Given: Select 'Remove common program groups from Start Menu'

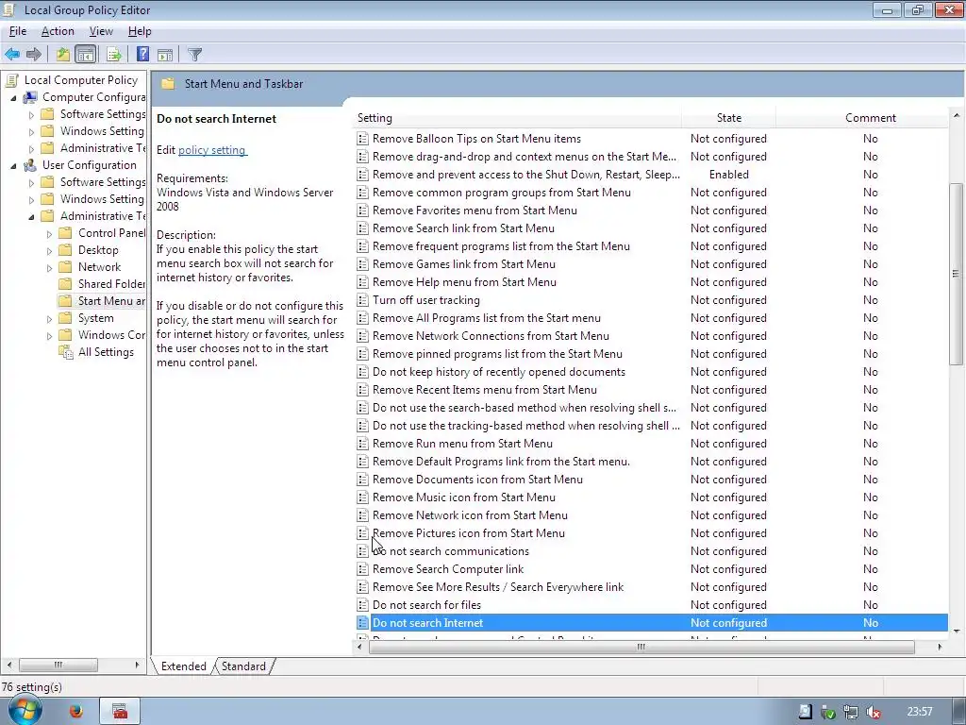Looking at the screenshot, I should (x=502, y=193).
